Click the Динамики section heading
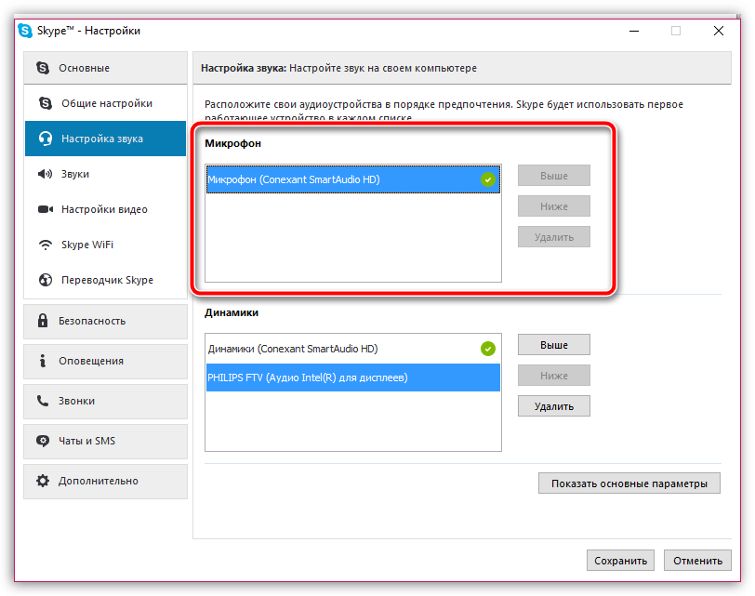 point(232,312)
